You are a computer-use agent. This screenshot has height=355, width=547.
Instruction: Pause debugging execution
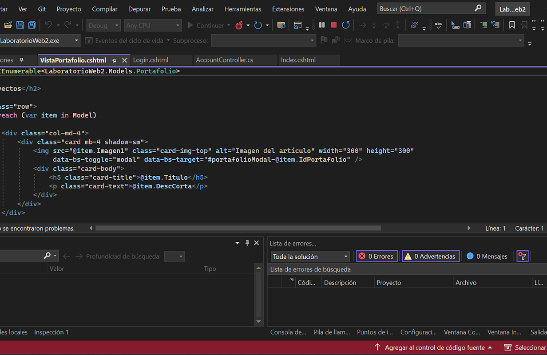tap(322, 25)
